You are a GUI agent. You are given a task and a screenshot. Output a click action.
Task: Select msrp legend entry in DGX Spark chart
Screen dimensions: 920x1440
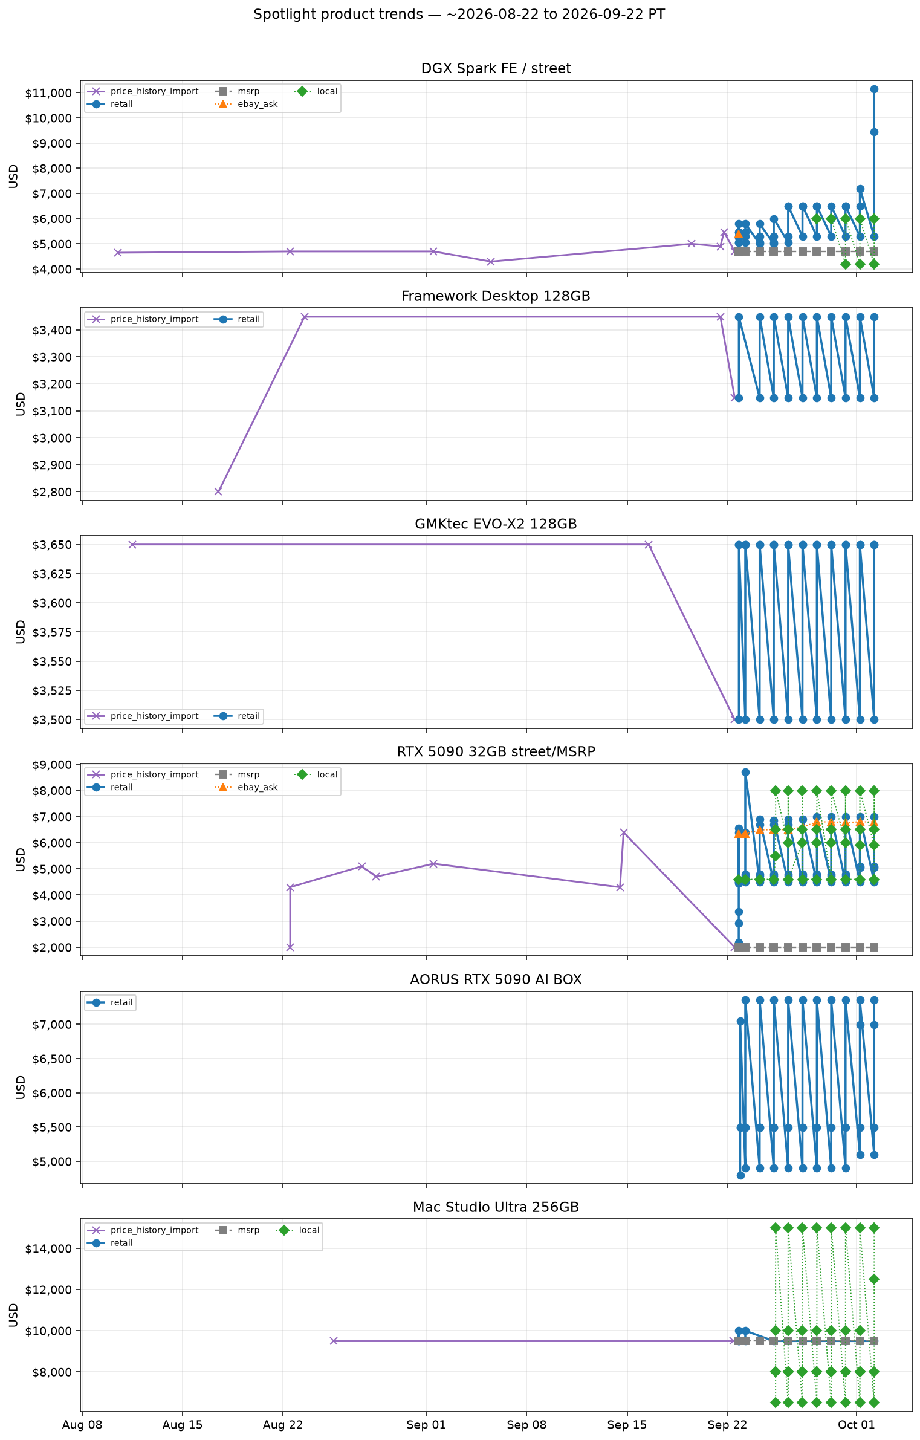[x=237, y=91]
